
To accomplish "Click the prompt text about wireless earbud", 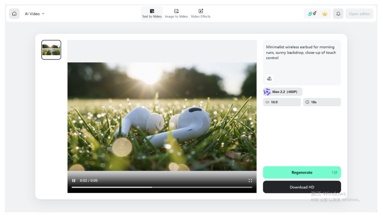I will tap(301, 52).
